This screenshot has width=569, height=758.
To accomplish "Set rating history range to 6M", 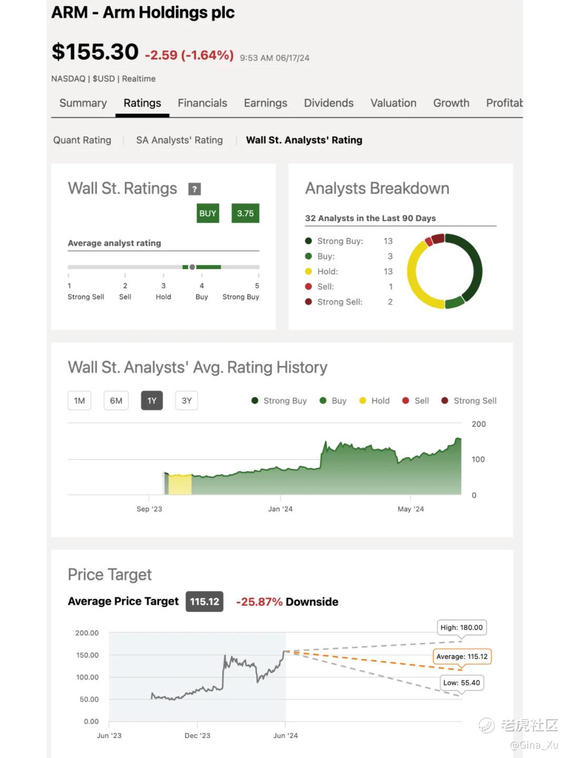I will 116,401.
